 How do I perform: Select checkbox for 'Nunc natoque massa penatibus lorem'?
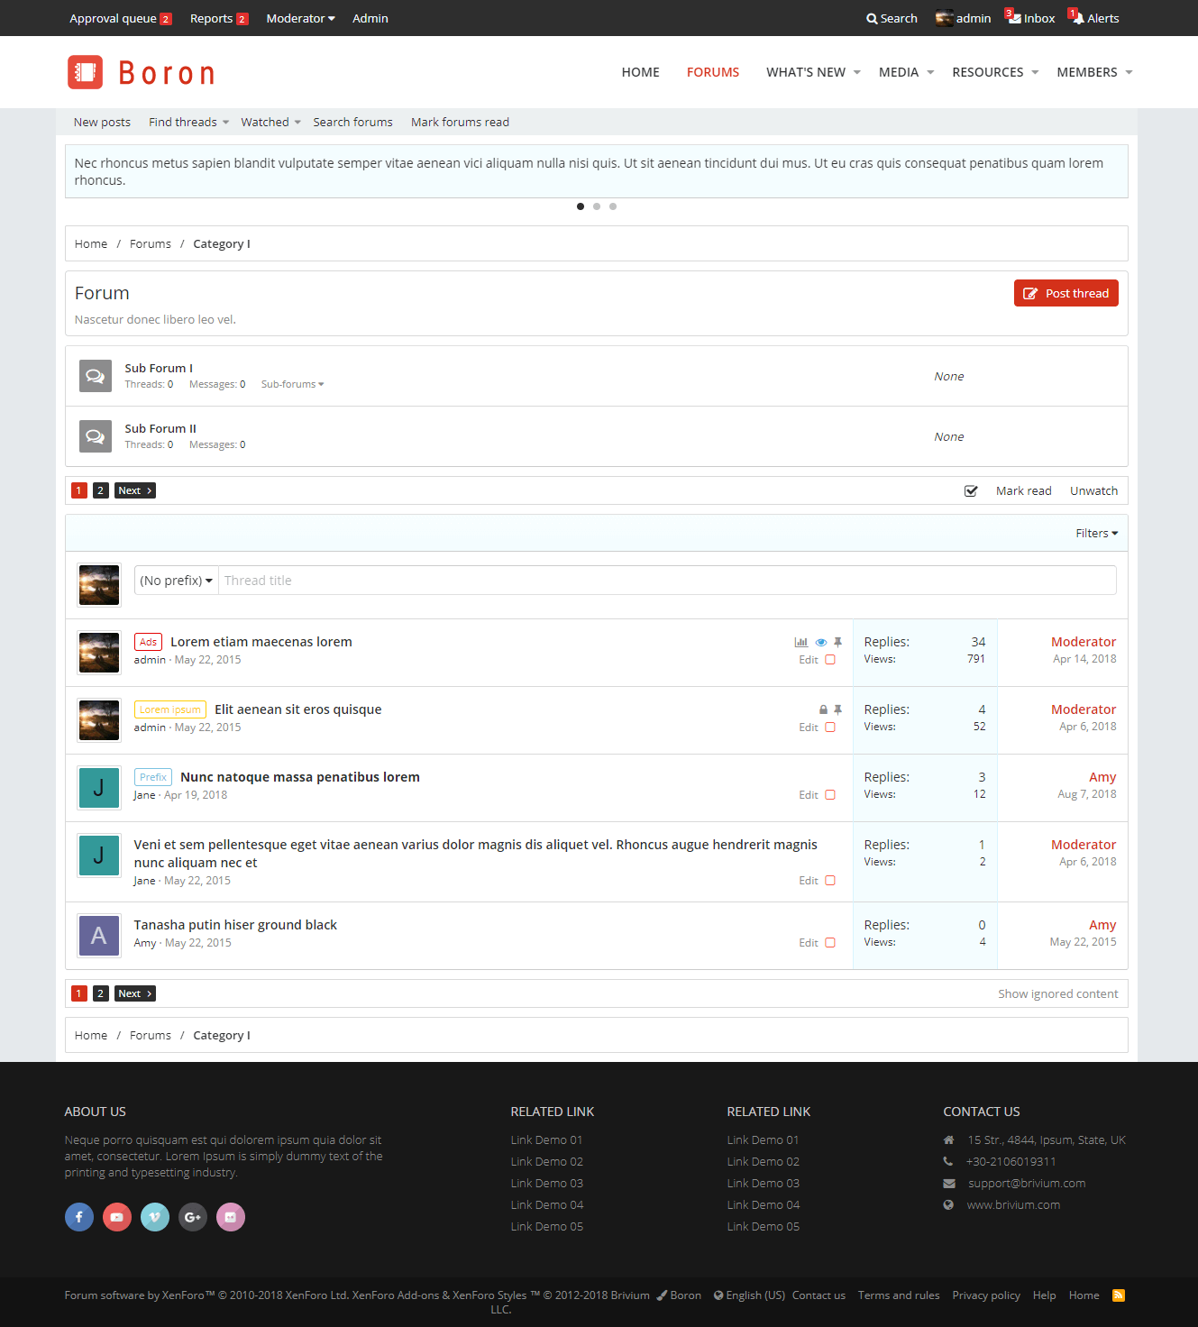(830, 795)
